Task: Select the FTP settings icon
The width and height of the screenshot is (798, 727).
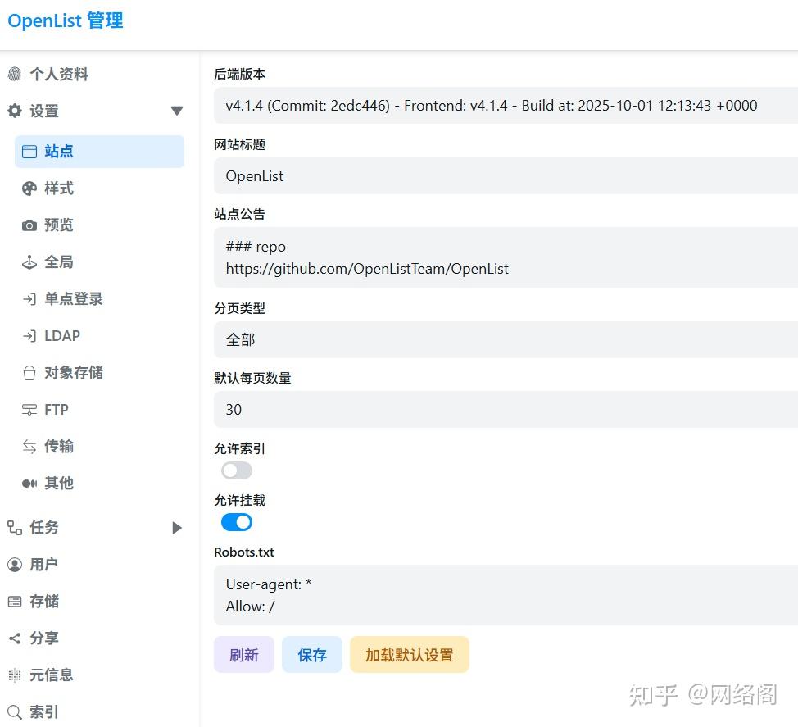Action: tap(29, 409)
